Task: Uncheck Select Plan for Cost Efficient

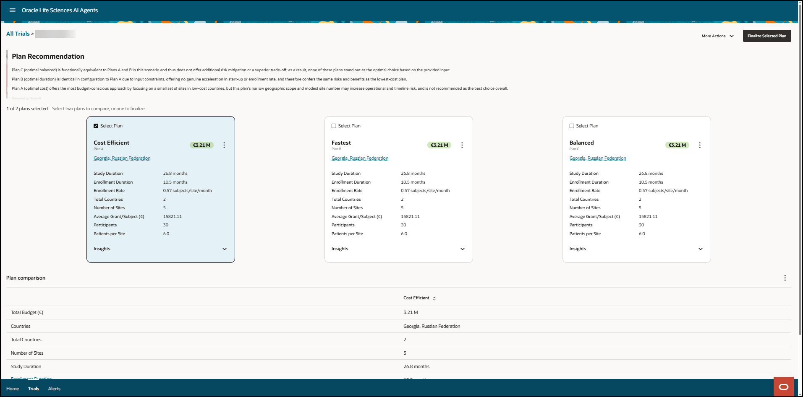Action: [x=96, y=126]
